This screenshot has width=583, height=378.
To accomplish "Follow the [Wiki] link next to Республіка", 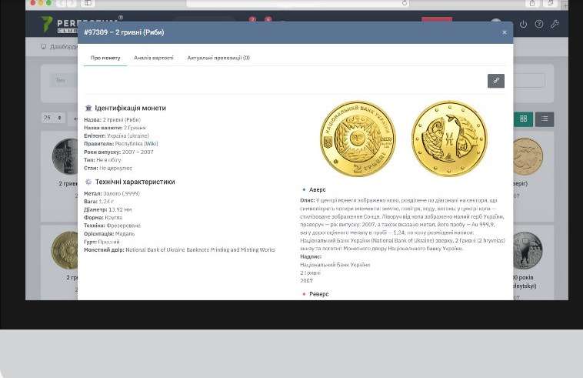I will [x=151, y=144].
